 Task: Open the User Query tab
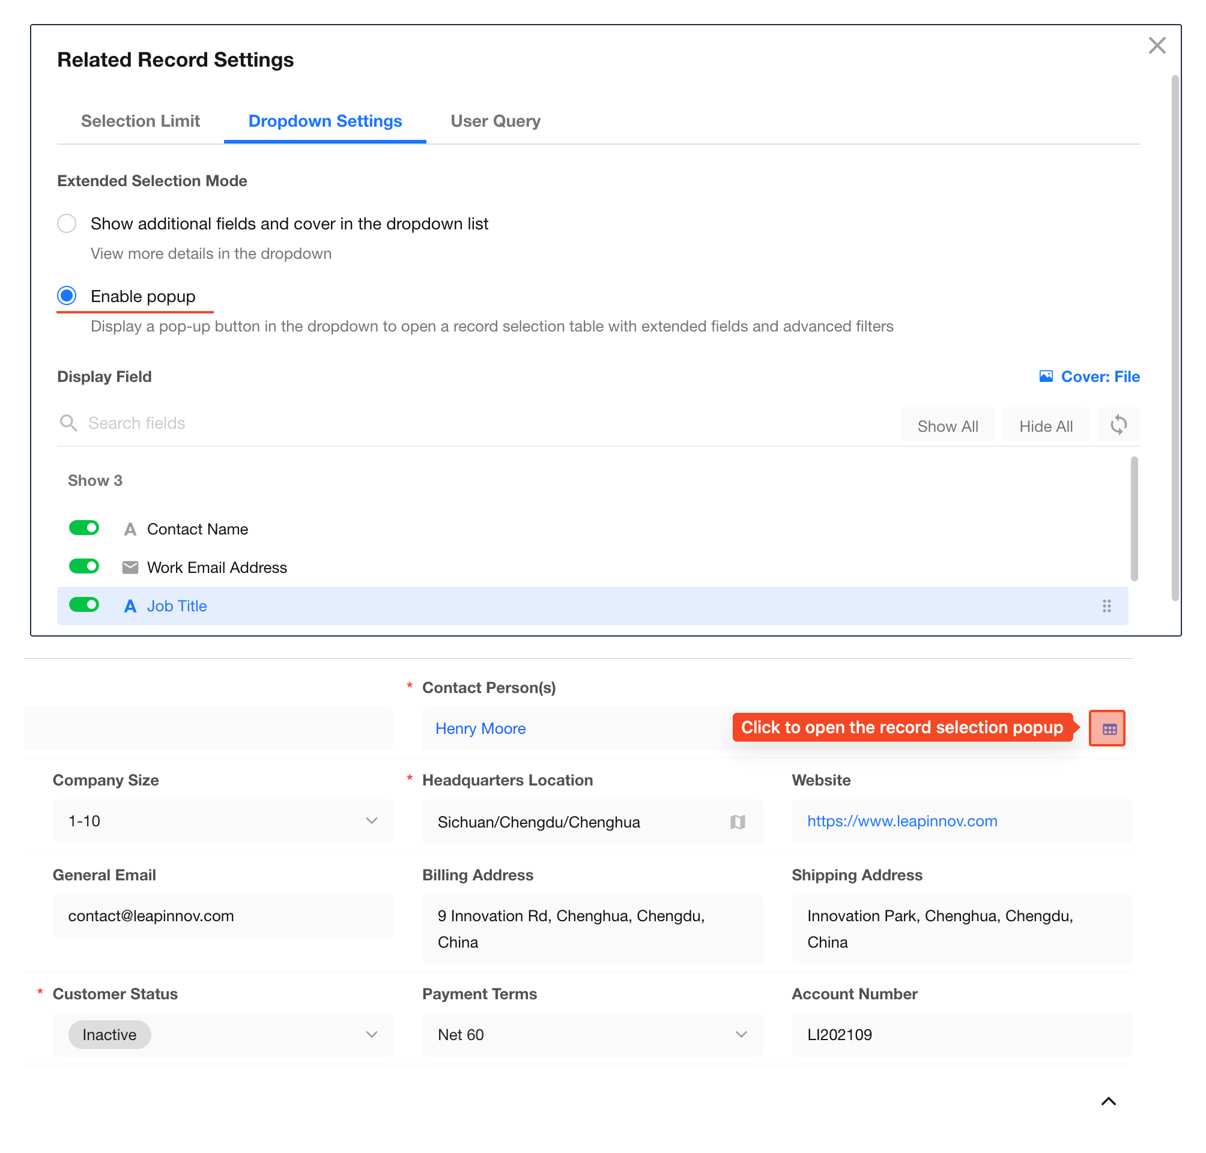point(495,121)
